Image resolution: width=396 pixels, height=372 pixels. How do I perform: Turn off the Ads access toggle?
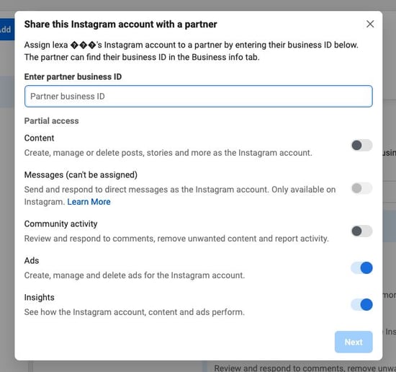coord(361,267)
